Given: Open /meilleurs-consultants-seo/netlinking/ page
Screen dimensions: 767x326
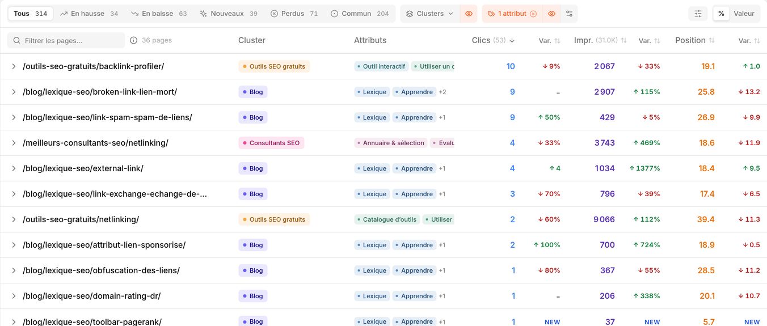Looking at the screenshot, I should click(x=95, y=143).
